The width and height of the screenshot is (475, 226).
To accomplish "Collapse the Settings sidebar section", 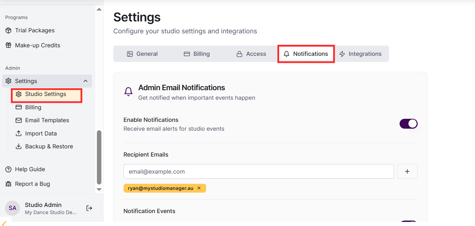I will click(85, 81).
